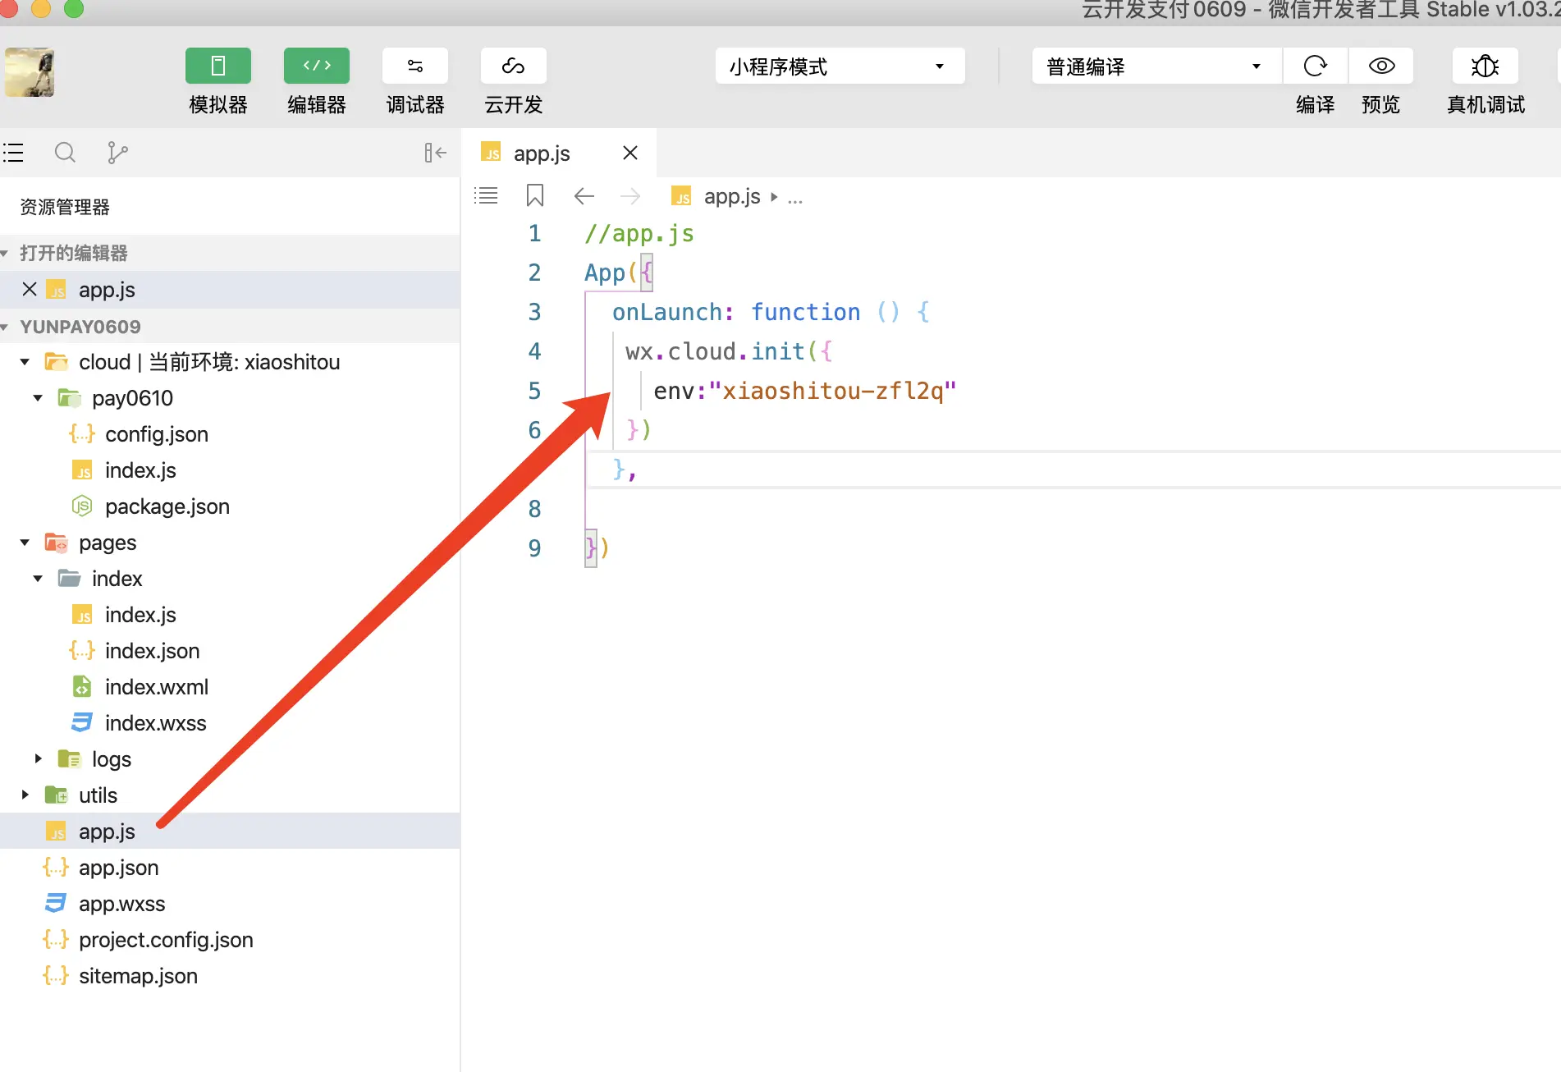Select the cloud environment folder row

tap(230, 362)
